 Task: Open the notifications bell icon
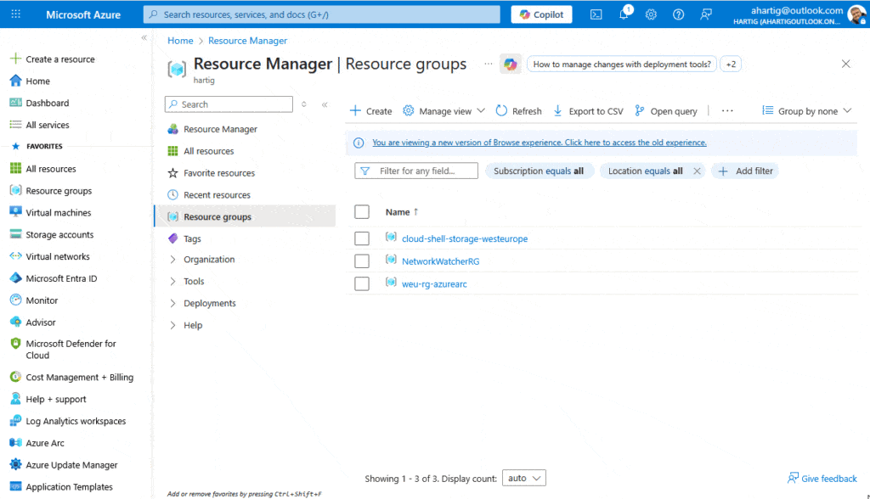624,14
